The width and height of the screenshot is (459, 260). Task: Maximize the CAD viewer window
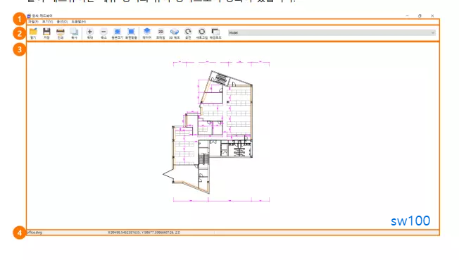pyautogui.click(x=420, y=16)
